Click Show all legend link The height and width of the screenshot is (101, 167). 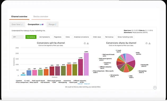(x=87, y=84)
